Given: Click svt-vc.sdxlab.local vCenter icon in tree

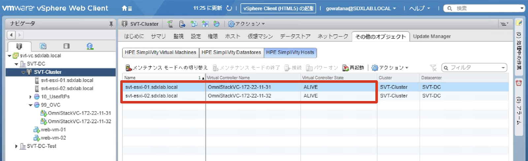Looking at the screenshot, I should click(16, 56).
